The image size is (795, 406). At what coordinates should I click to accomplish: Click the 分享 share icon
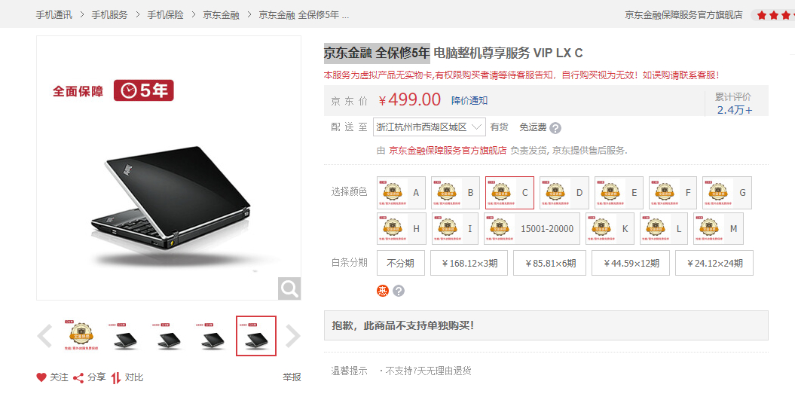(78, 377)
